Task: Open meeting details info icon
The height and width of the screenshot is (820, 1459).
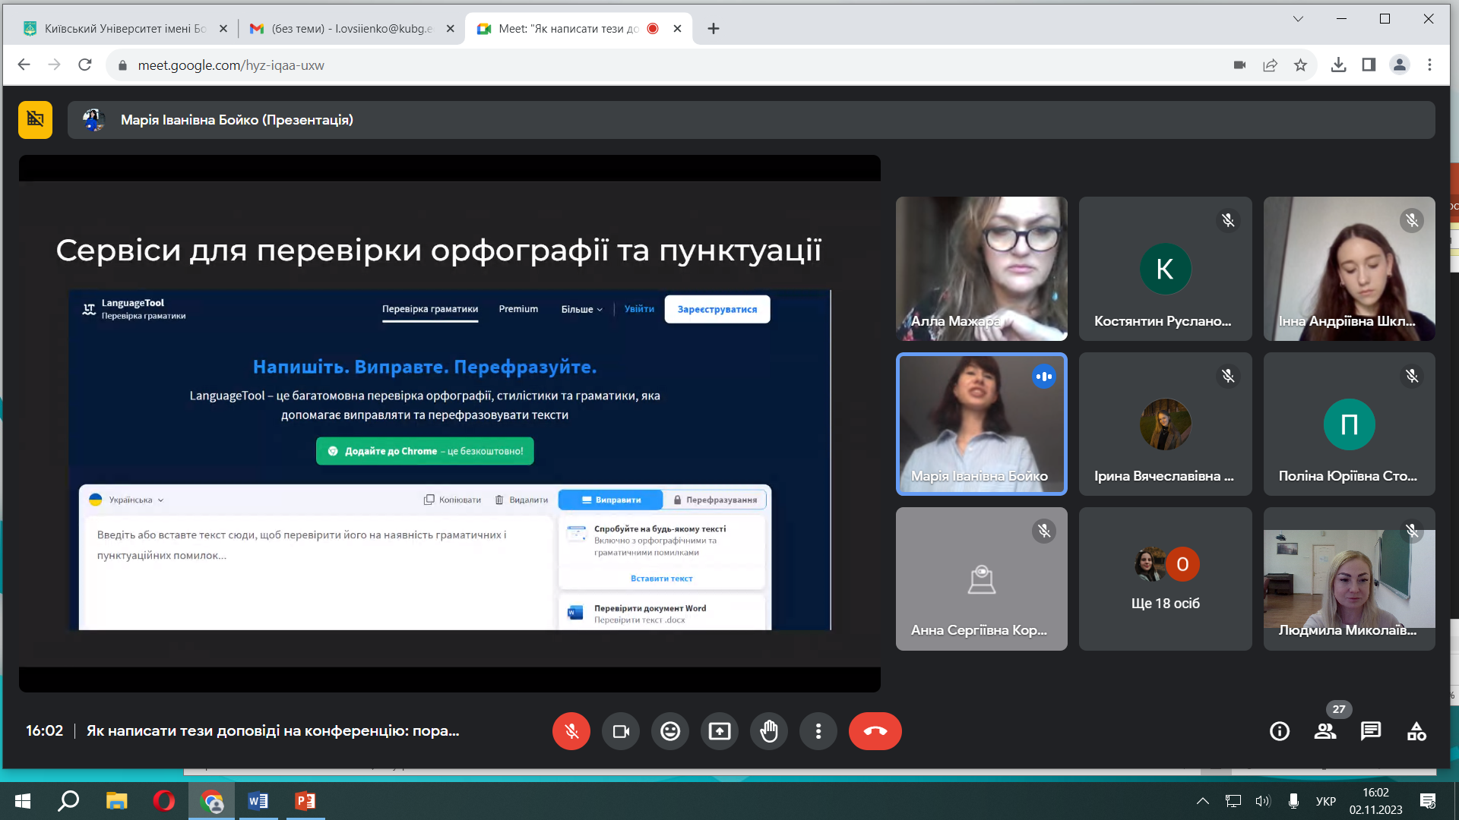Action: point(1280,731)
